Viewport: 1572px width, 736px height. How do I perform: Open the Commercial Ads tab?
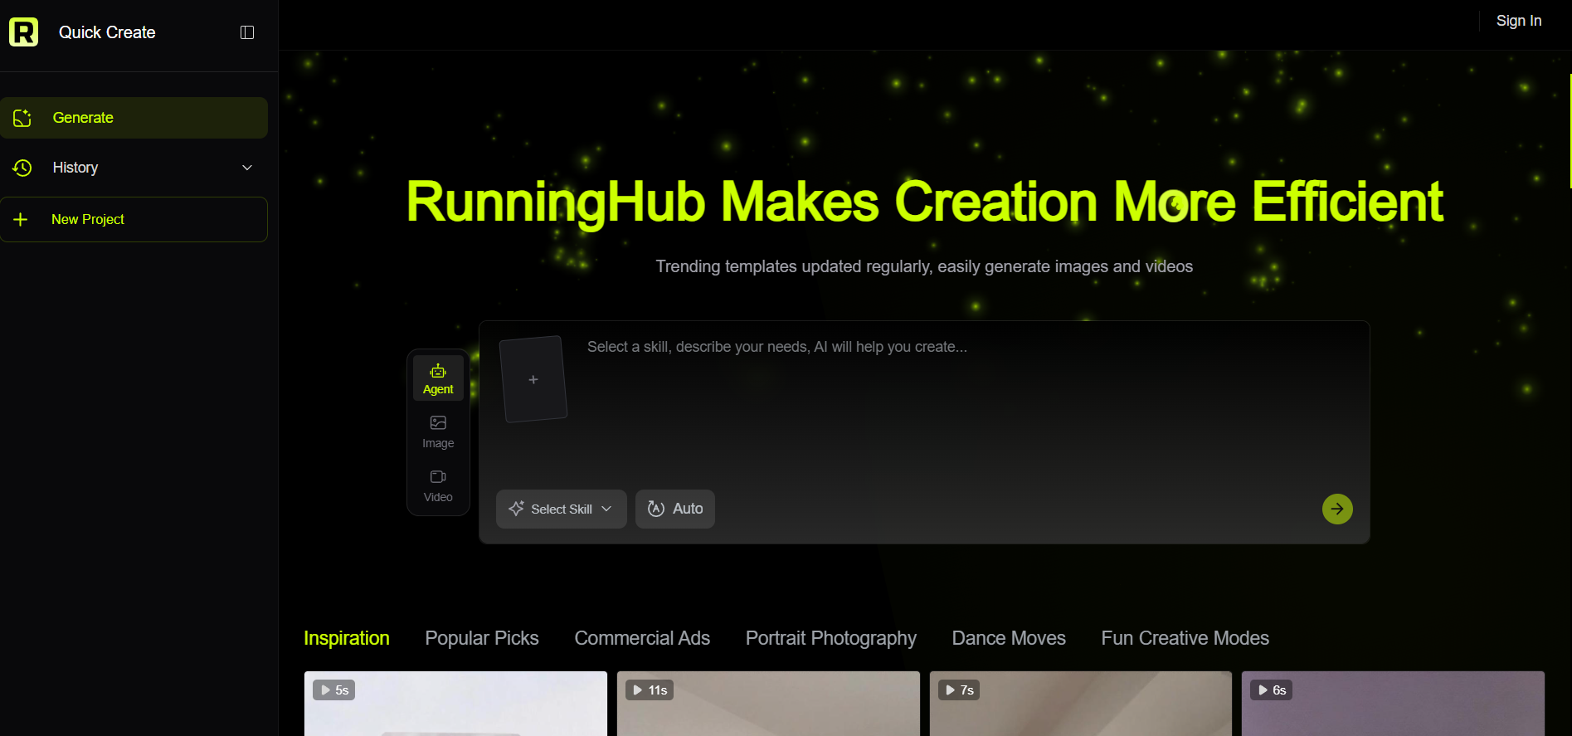642,638
